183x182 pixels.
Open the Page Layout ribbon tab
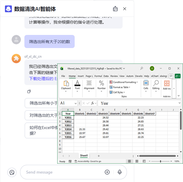[89, 76]
